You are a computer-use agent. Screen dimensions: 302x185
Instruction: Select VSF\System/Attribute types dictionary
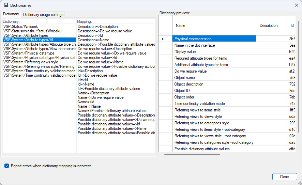coord(39,35)
